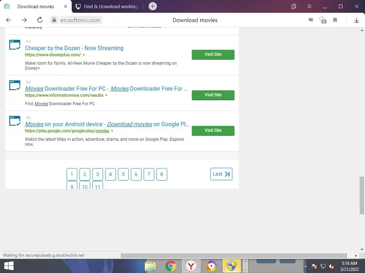
Task: Open the tab collections icon in title bar
Action: click(x=294, y=6)
